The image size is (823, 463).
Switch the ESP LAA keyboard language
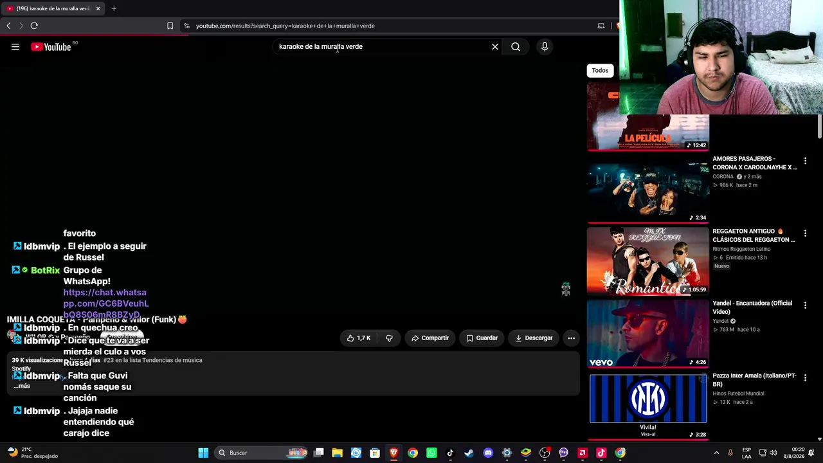[x=746, y=453]
